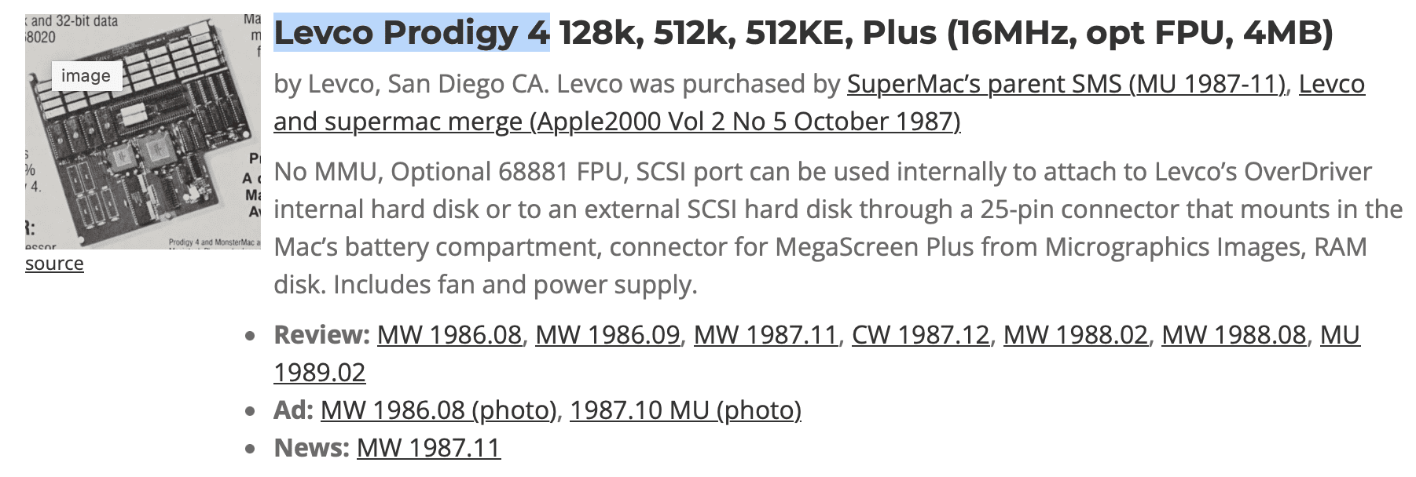1416x477 pixels.
Task: Open the CW 1987.12 review link
Action: pos(920,335)
